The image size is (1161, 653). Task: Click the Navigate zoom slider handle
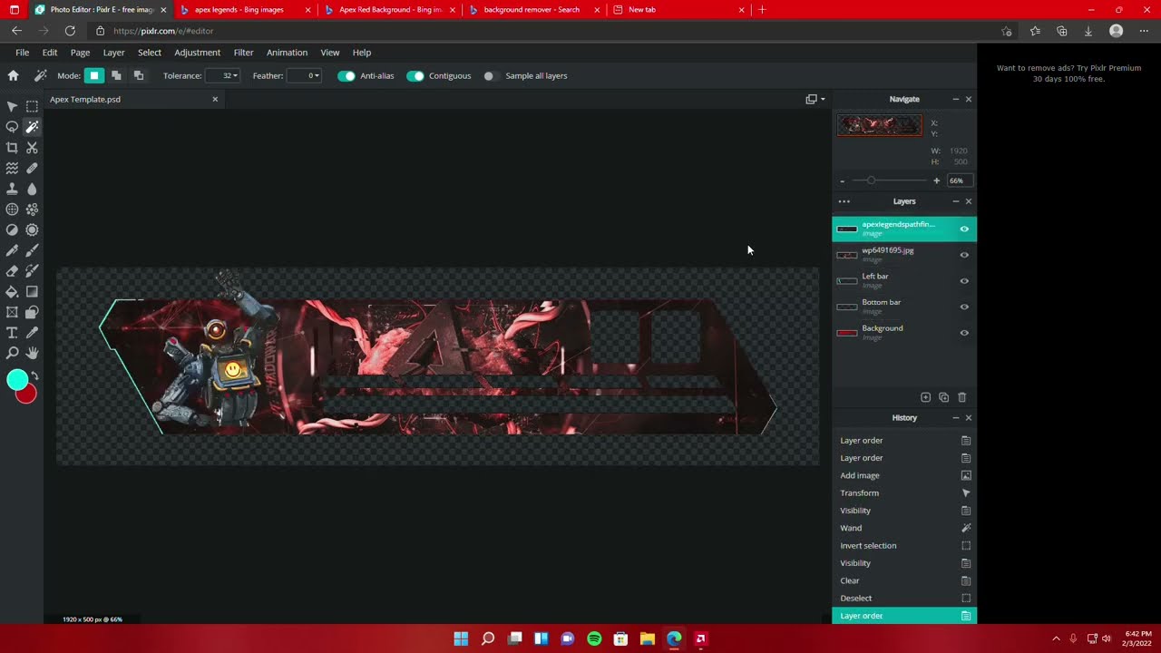[871, 180]
